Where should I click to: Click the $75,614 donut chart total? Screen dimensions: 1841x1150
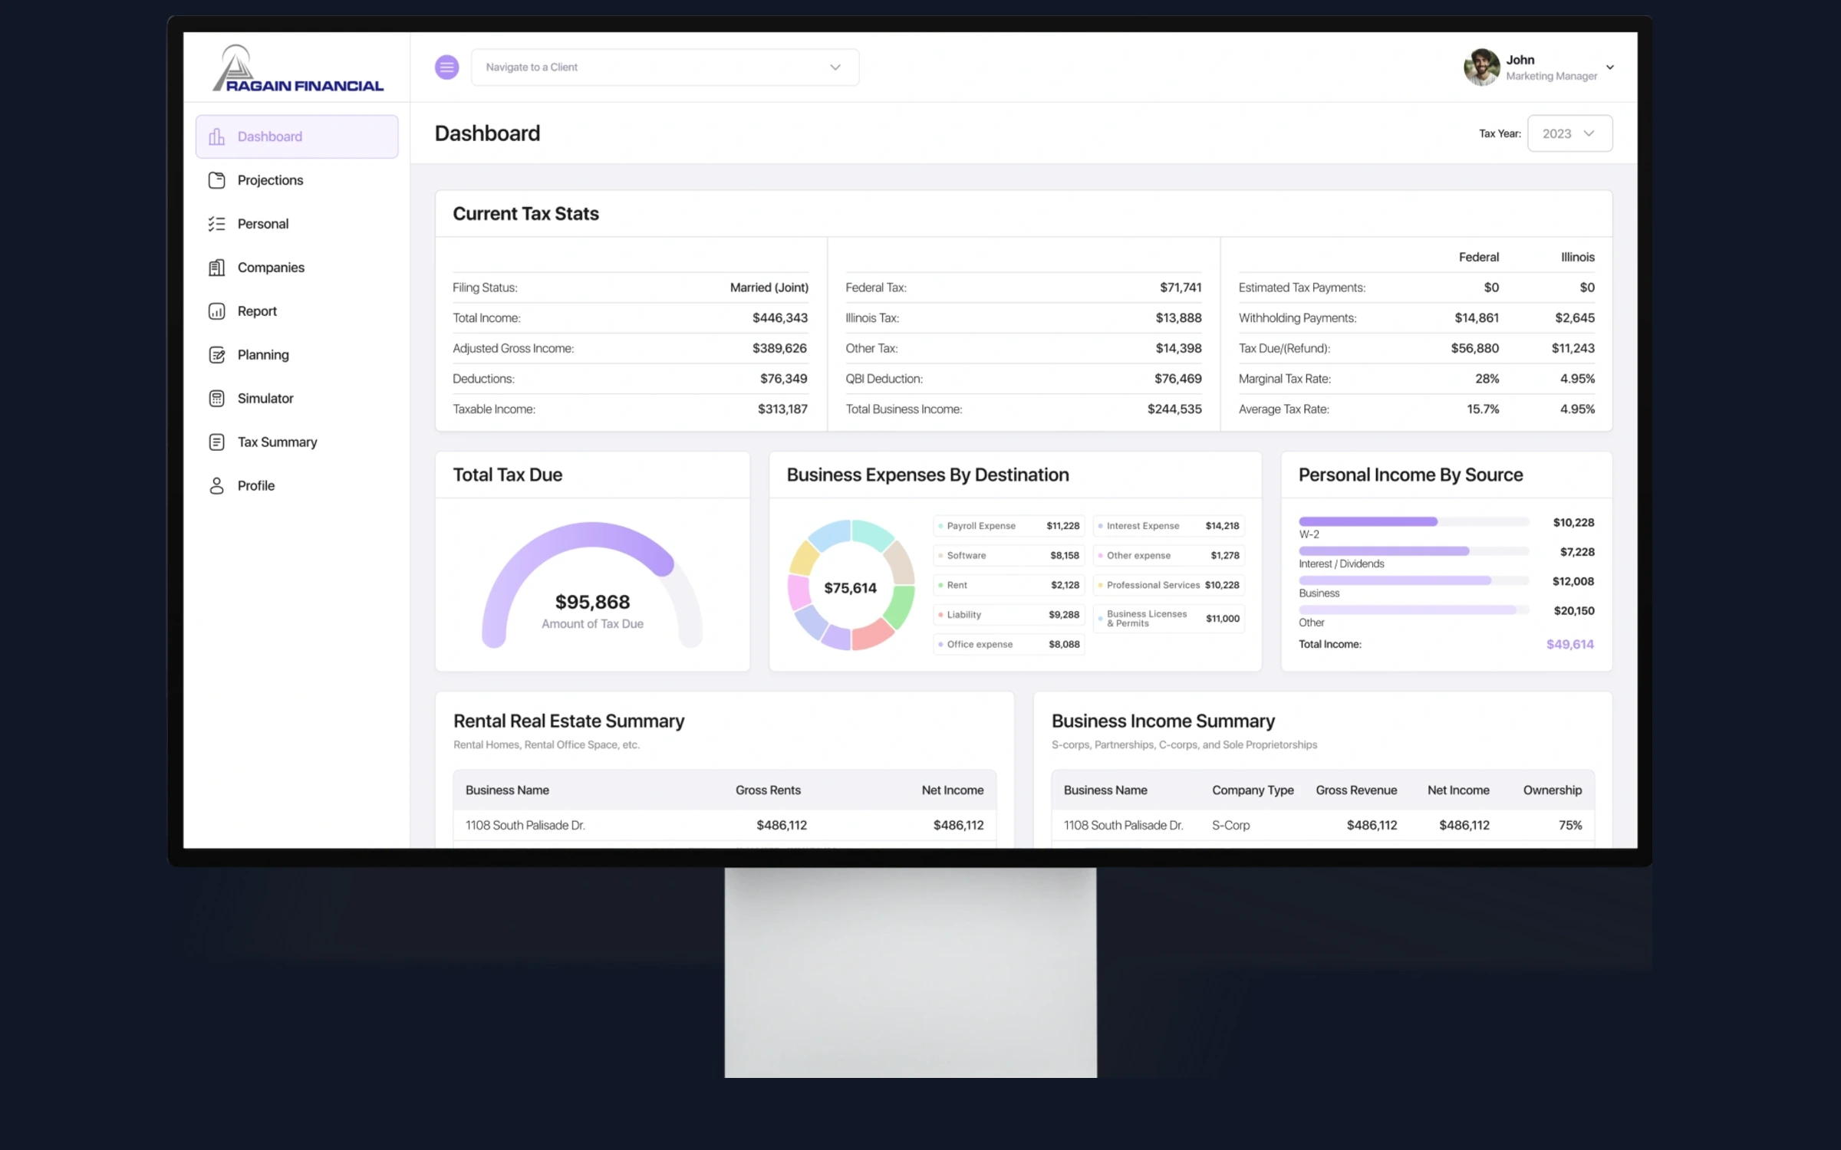click(850, 588)
